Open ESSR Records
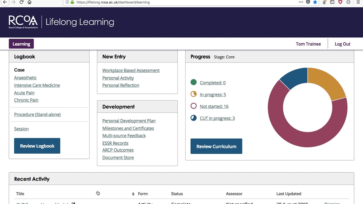The image size is (363, 204). [115, 143]
